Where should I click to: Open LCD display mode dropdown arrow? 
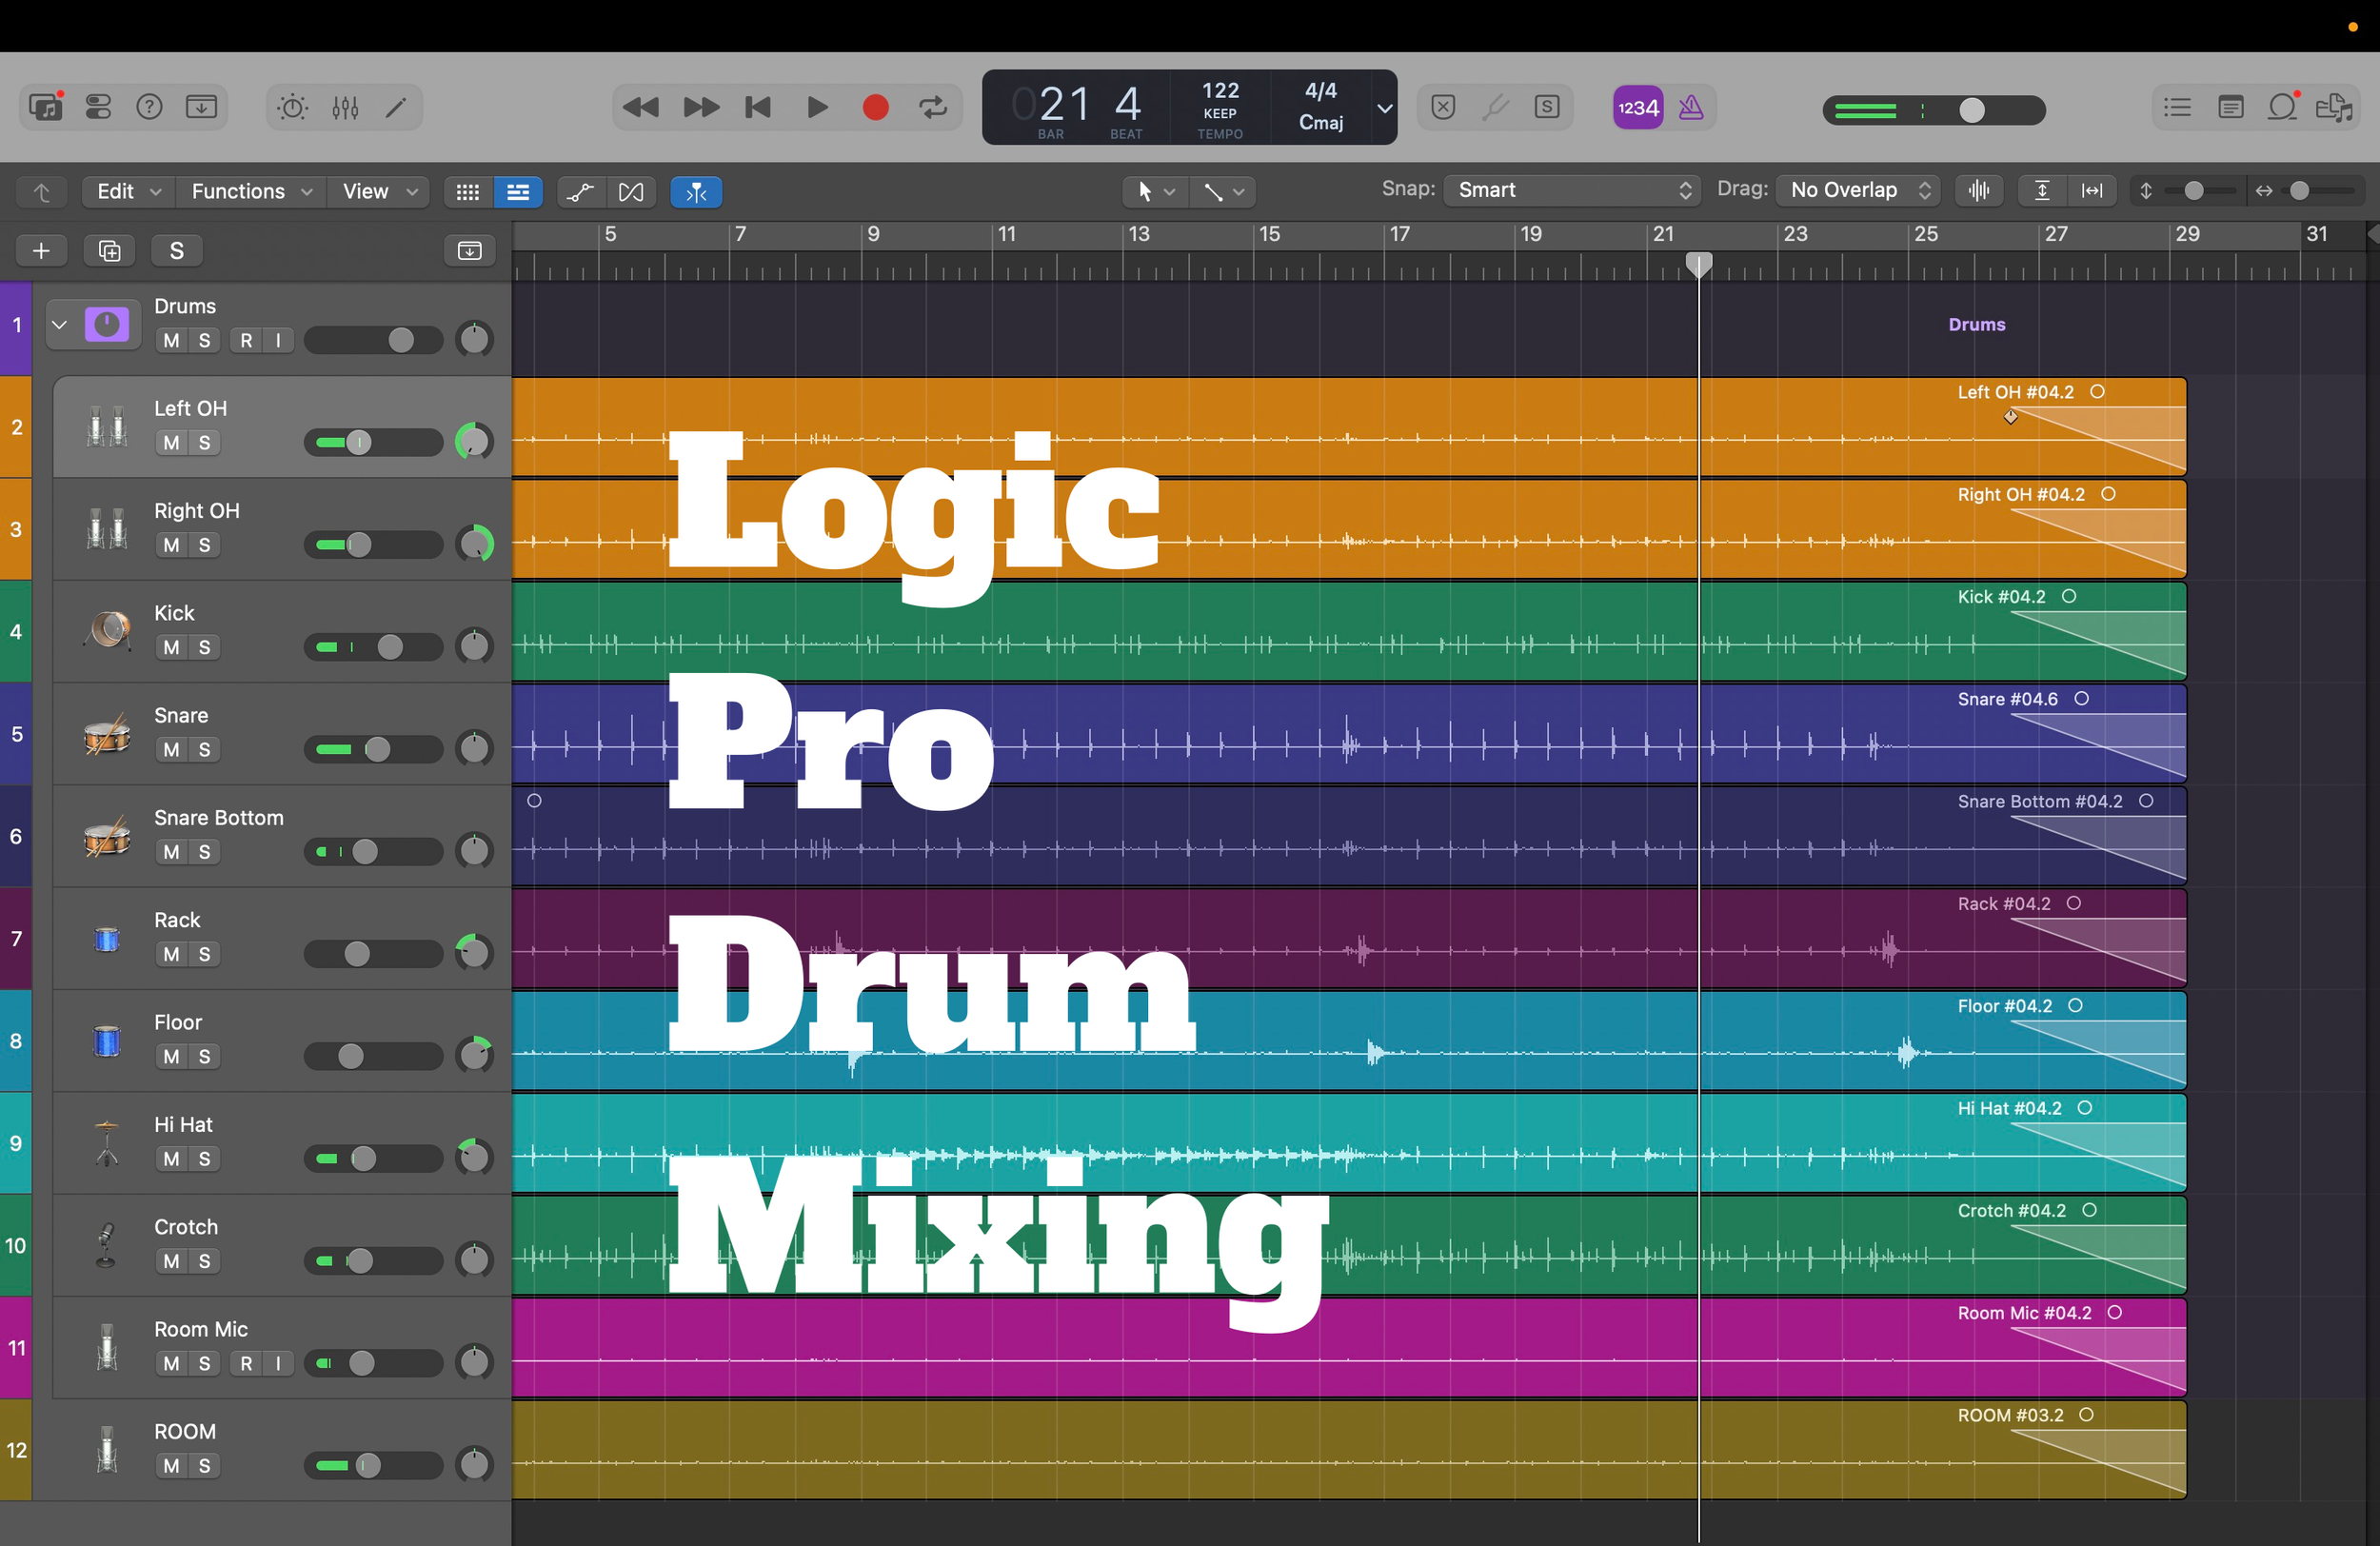(x=1384, y=108)
